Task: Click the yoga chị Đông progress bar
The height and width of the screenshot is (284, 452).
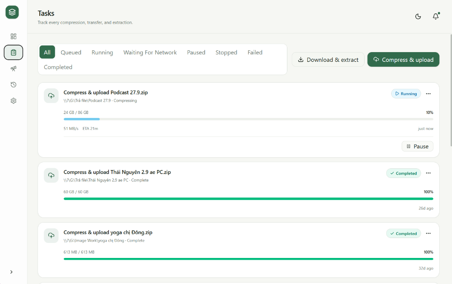Action: 249,259
